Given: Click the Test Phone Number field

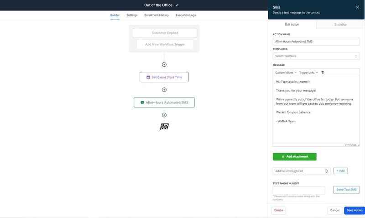Looking at the screenshot, I should [299, 190].
